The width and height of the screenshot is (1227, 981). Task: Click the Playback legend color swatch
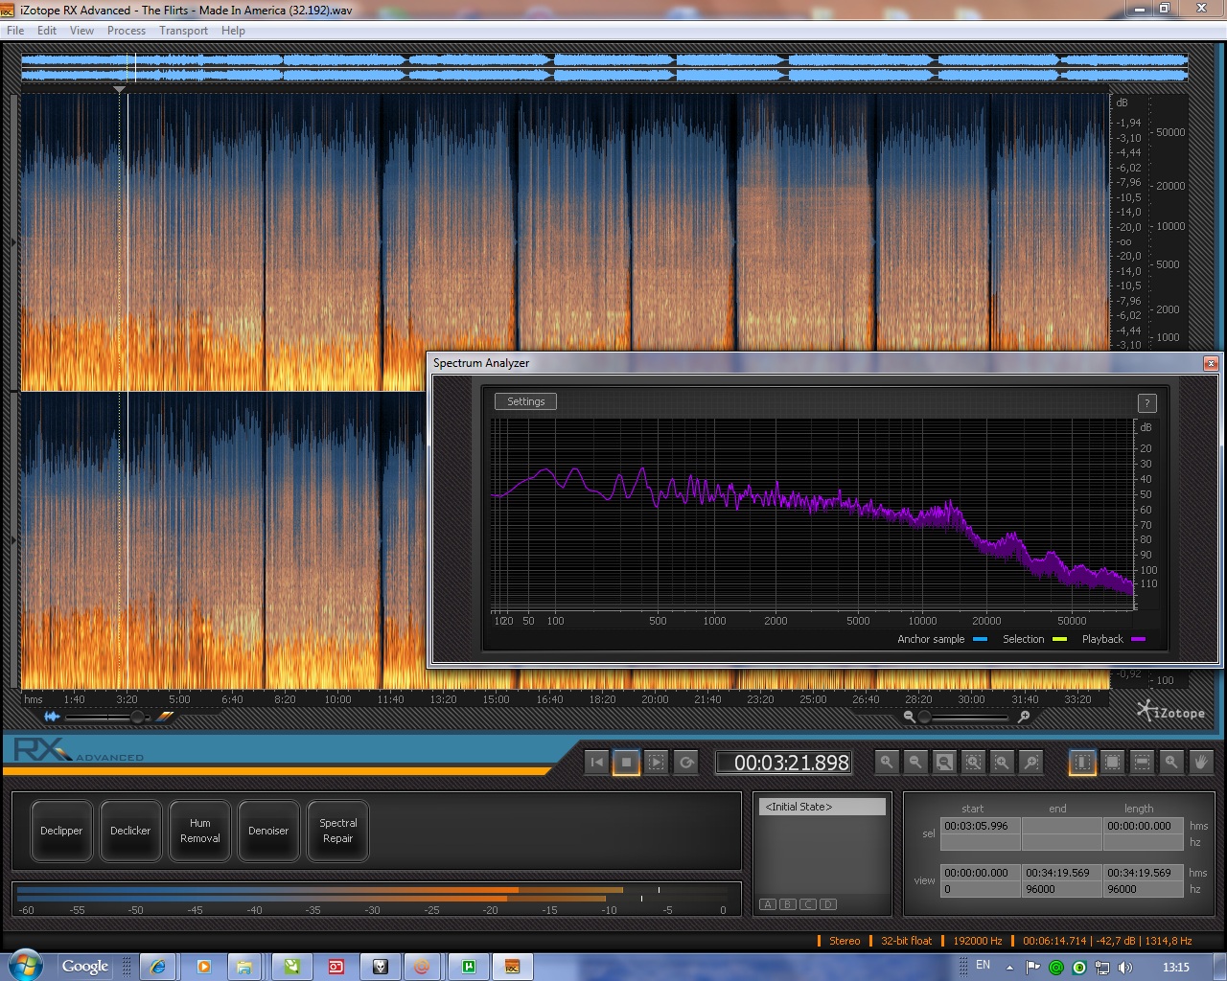(x=1138, y=639)
